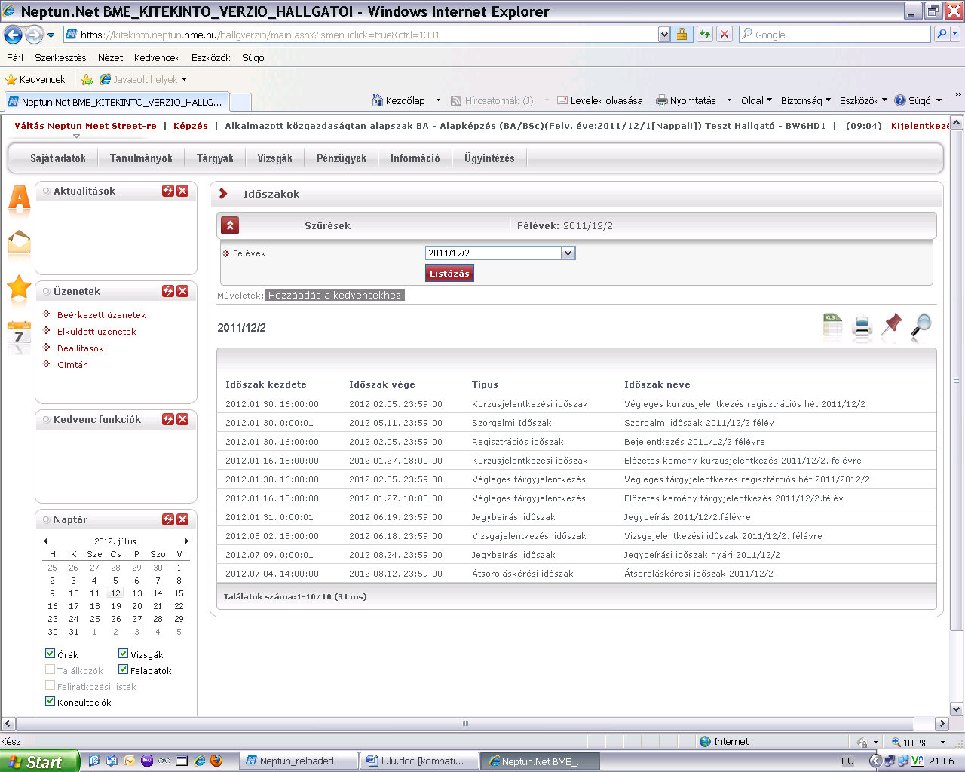Click the browser back button
Viewport: 965px width, 772px height.
click(x=13, y=35)
